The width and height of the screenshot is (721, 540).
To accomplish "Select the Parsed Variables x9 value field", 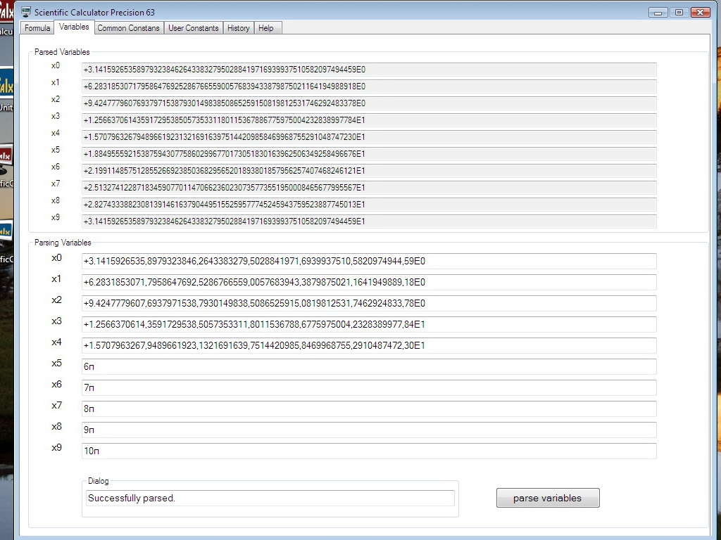I will [369, 221].
